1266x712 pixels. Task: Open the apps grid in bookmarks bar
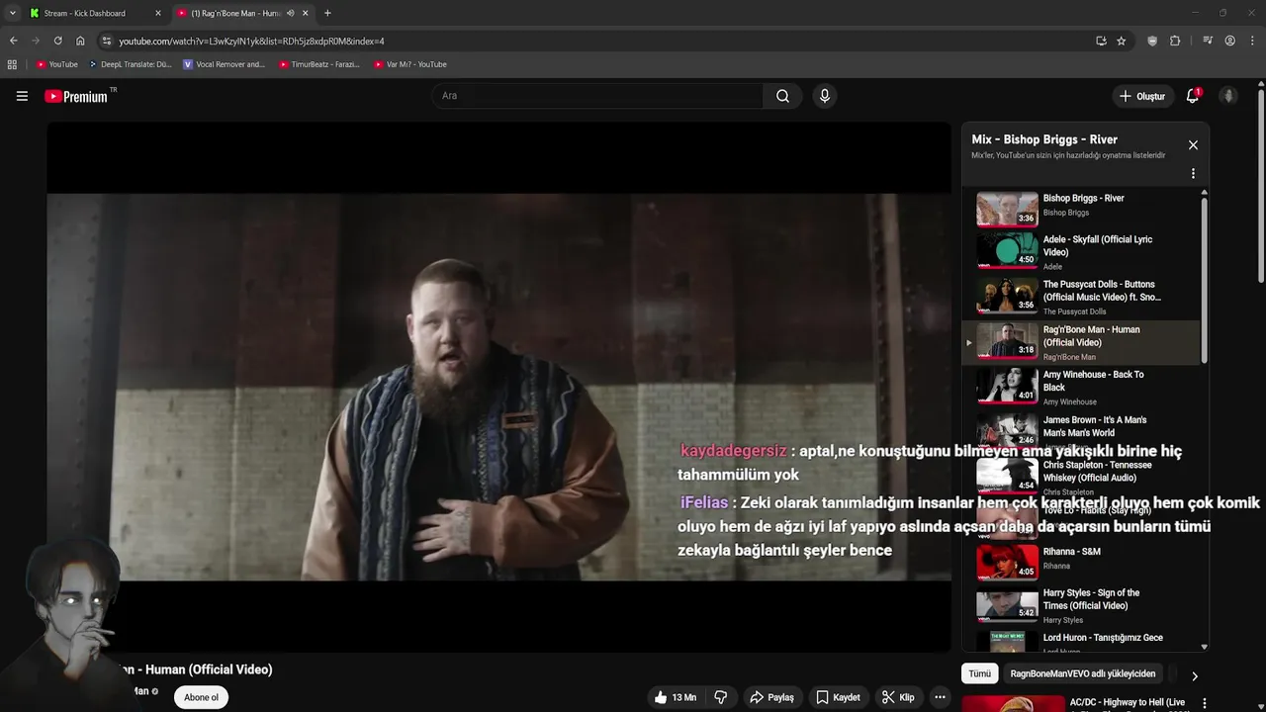[x=12, y=64]
